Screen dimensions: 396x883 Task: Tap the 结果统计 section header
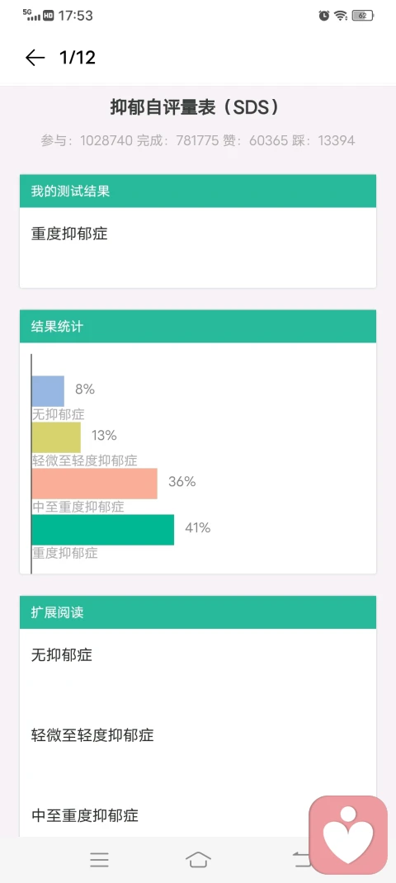[x=198, y=326]
